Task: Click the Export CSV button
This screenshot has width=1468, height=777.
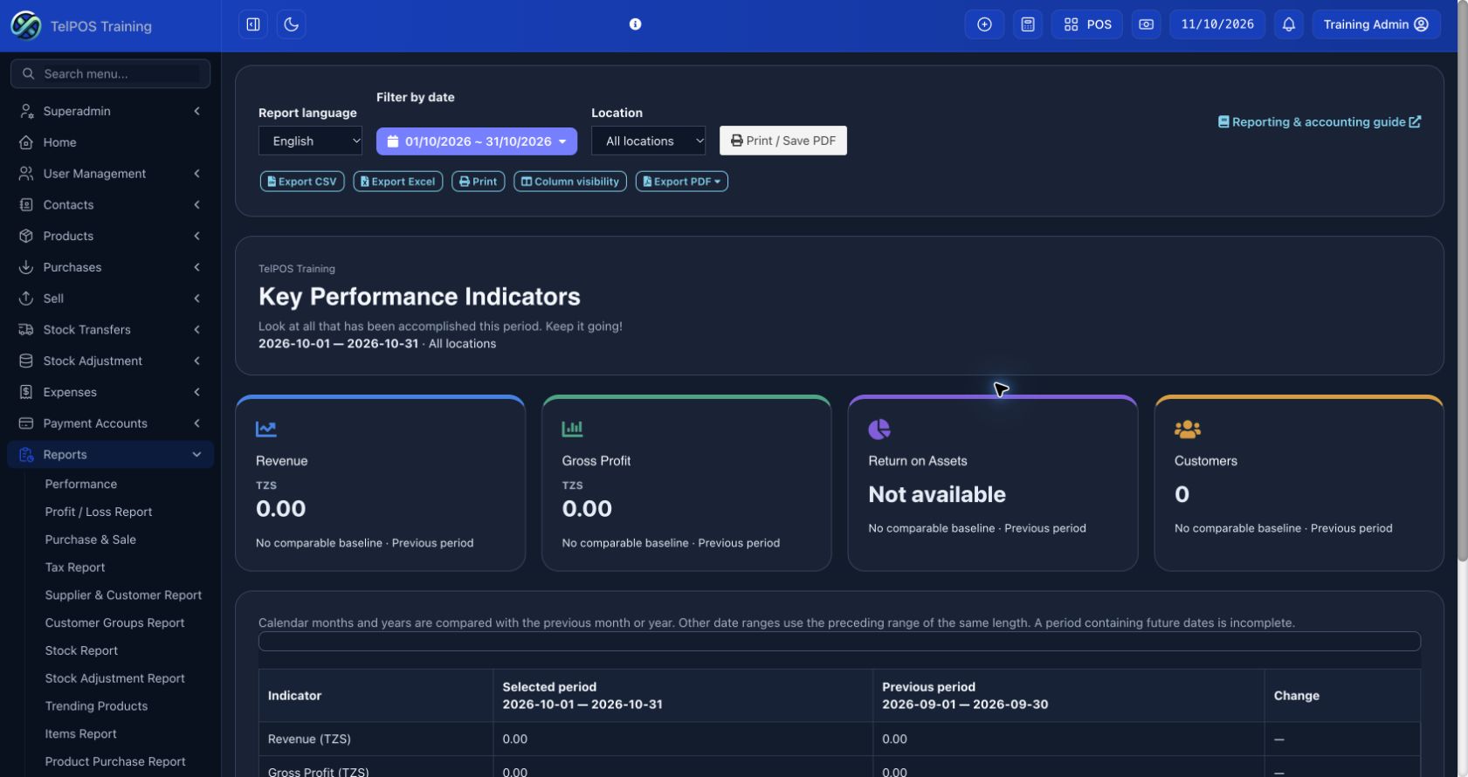Action: [x=301, y=182]
